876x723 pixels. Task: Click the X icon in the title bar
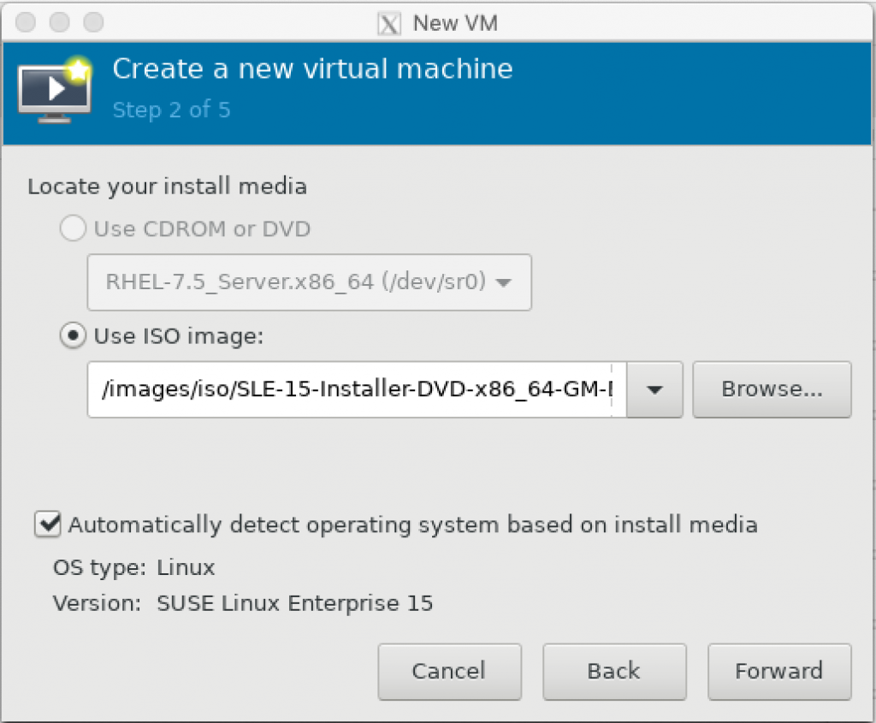coord(388,23)
